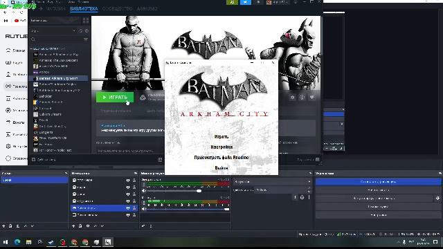The image size is (443, 249).
Task: Mute the second audio mixer channel speaker
Action: tap(144, 209)
